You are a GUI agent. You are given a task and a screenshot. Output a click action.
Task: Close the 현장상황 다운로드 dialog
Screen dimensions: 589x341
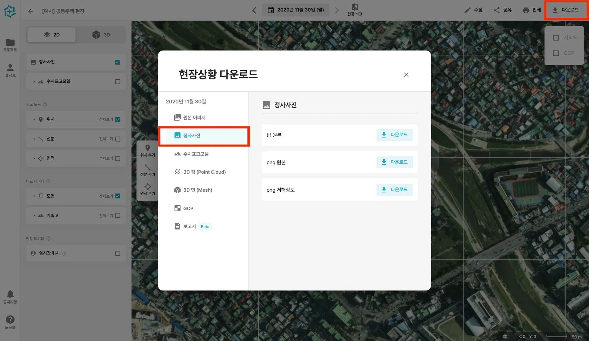[x=406, y=75]
